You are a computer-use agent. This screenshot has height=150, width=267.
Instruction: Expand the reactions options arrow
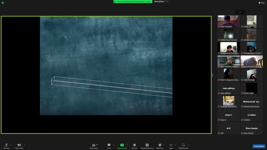pyautogui.click(x=164, y=145)
